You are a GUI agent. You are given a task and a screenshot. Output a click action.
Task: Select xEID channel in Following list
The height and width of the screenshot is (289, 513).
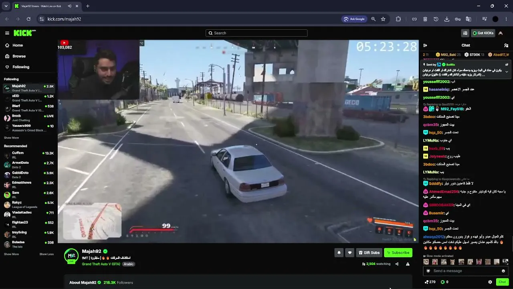click(x=28, y=98)
